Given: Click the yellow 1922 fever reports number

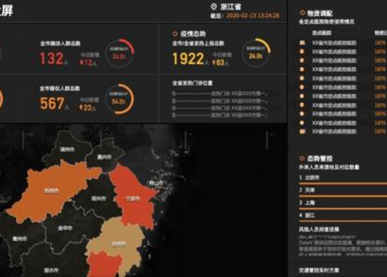Looking at the screenshot, I should pos(188,59).
